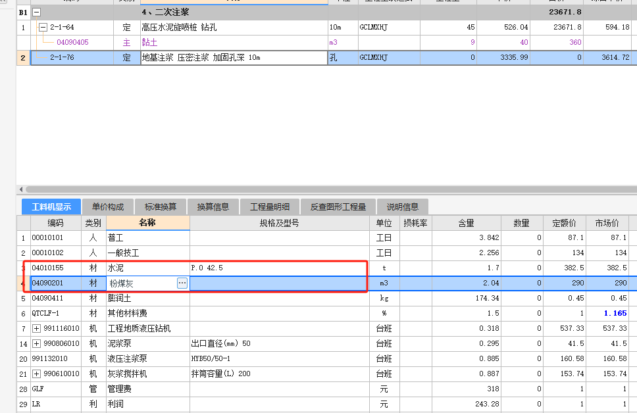Select material code 04090405

click(72, 42)
